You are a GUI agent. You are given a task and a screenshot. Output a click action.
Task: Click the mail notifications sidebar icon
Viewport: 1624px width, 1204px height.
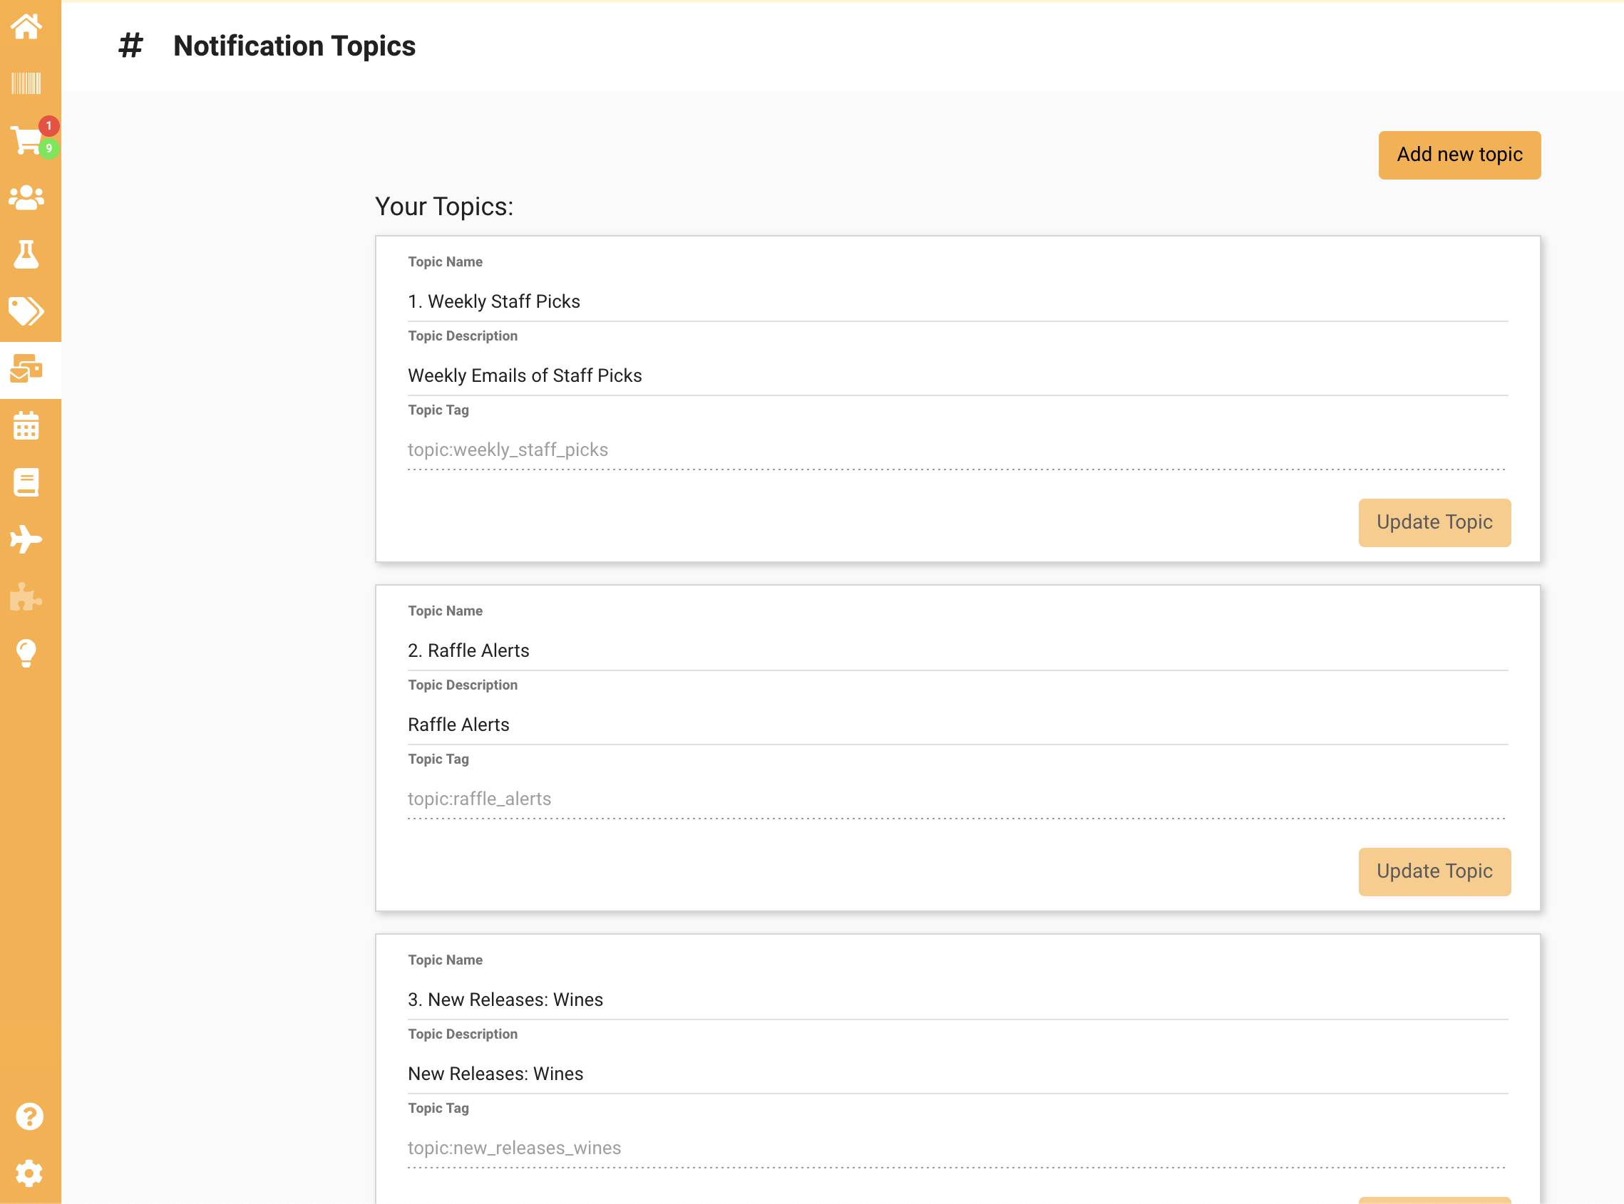[26, 369]
